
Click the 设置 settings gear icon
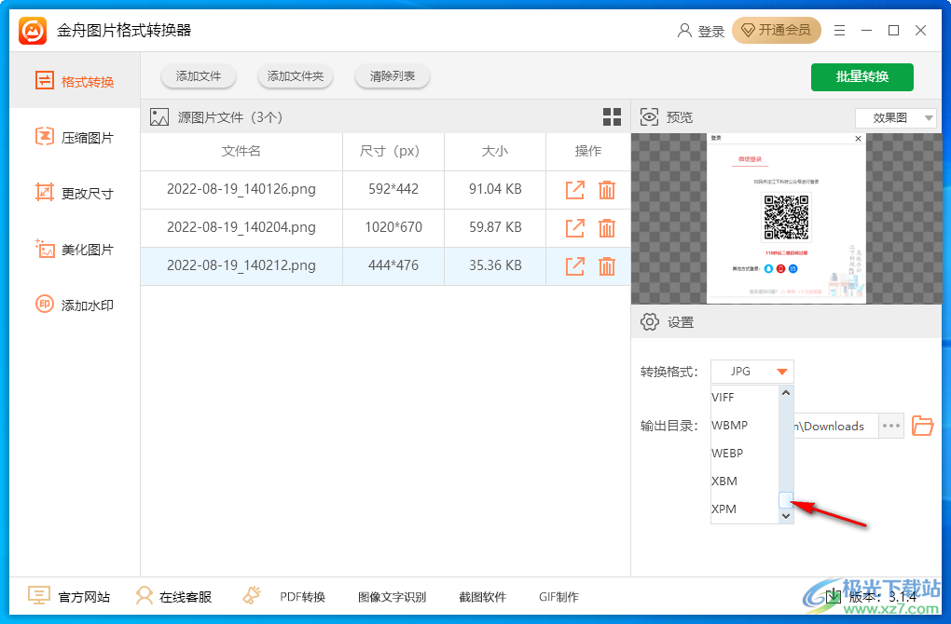click(650, 321)
